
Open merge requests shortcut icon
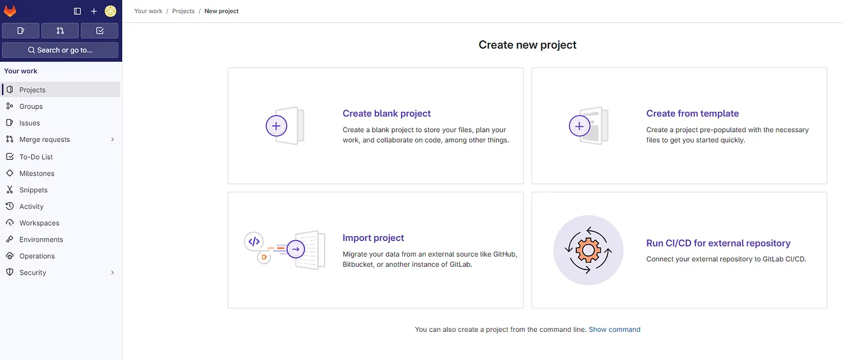(60, 31)
